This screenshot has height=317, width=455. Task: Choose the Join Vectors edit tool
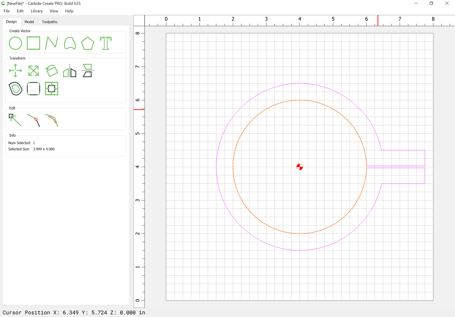52,119
